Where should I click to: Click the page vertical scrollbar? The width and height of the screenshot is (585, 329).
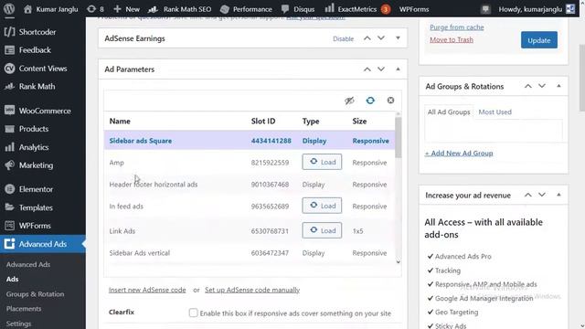582,77
